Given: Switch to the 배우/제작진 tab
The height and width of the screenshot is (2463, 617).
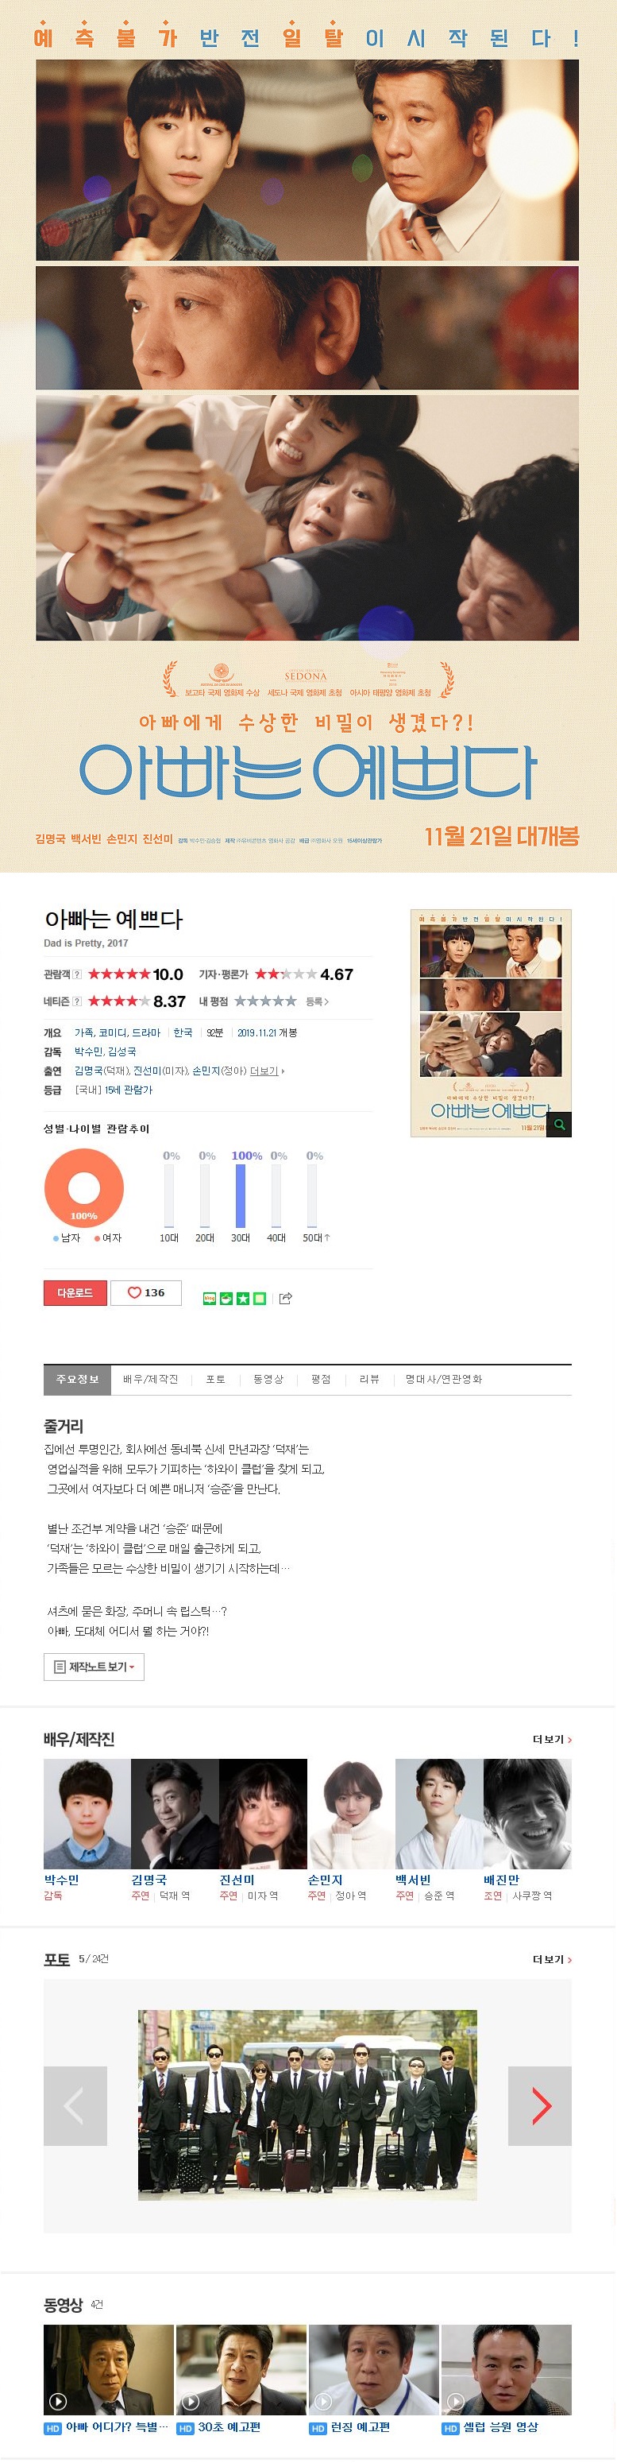Looking at the screenshot, I should click(150, 1380).
